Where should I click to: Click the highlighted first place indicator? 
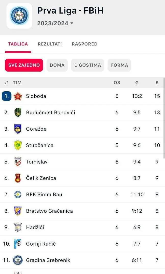(x=6, y=96)
